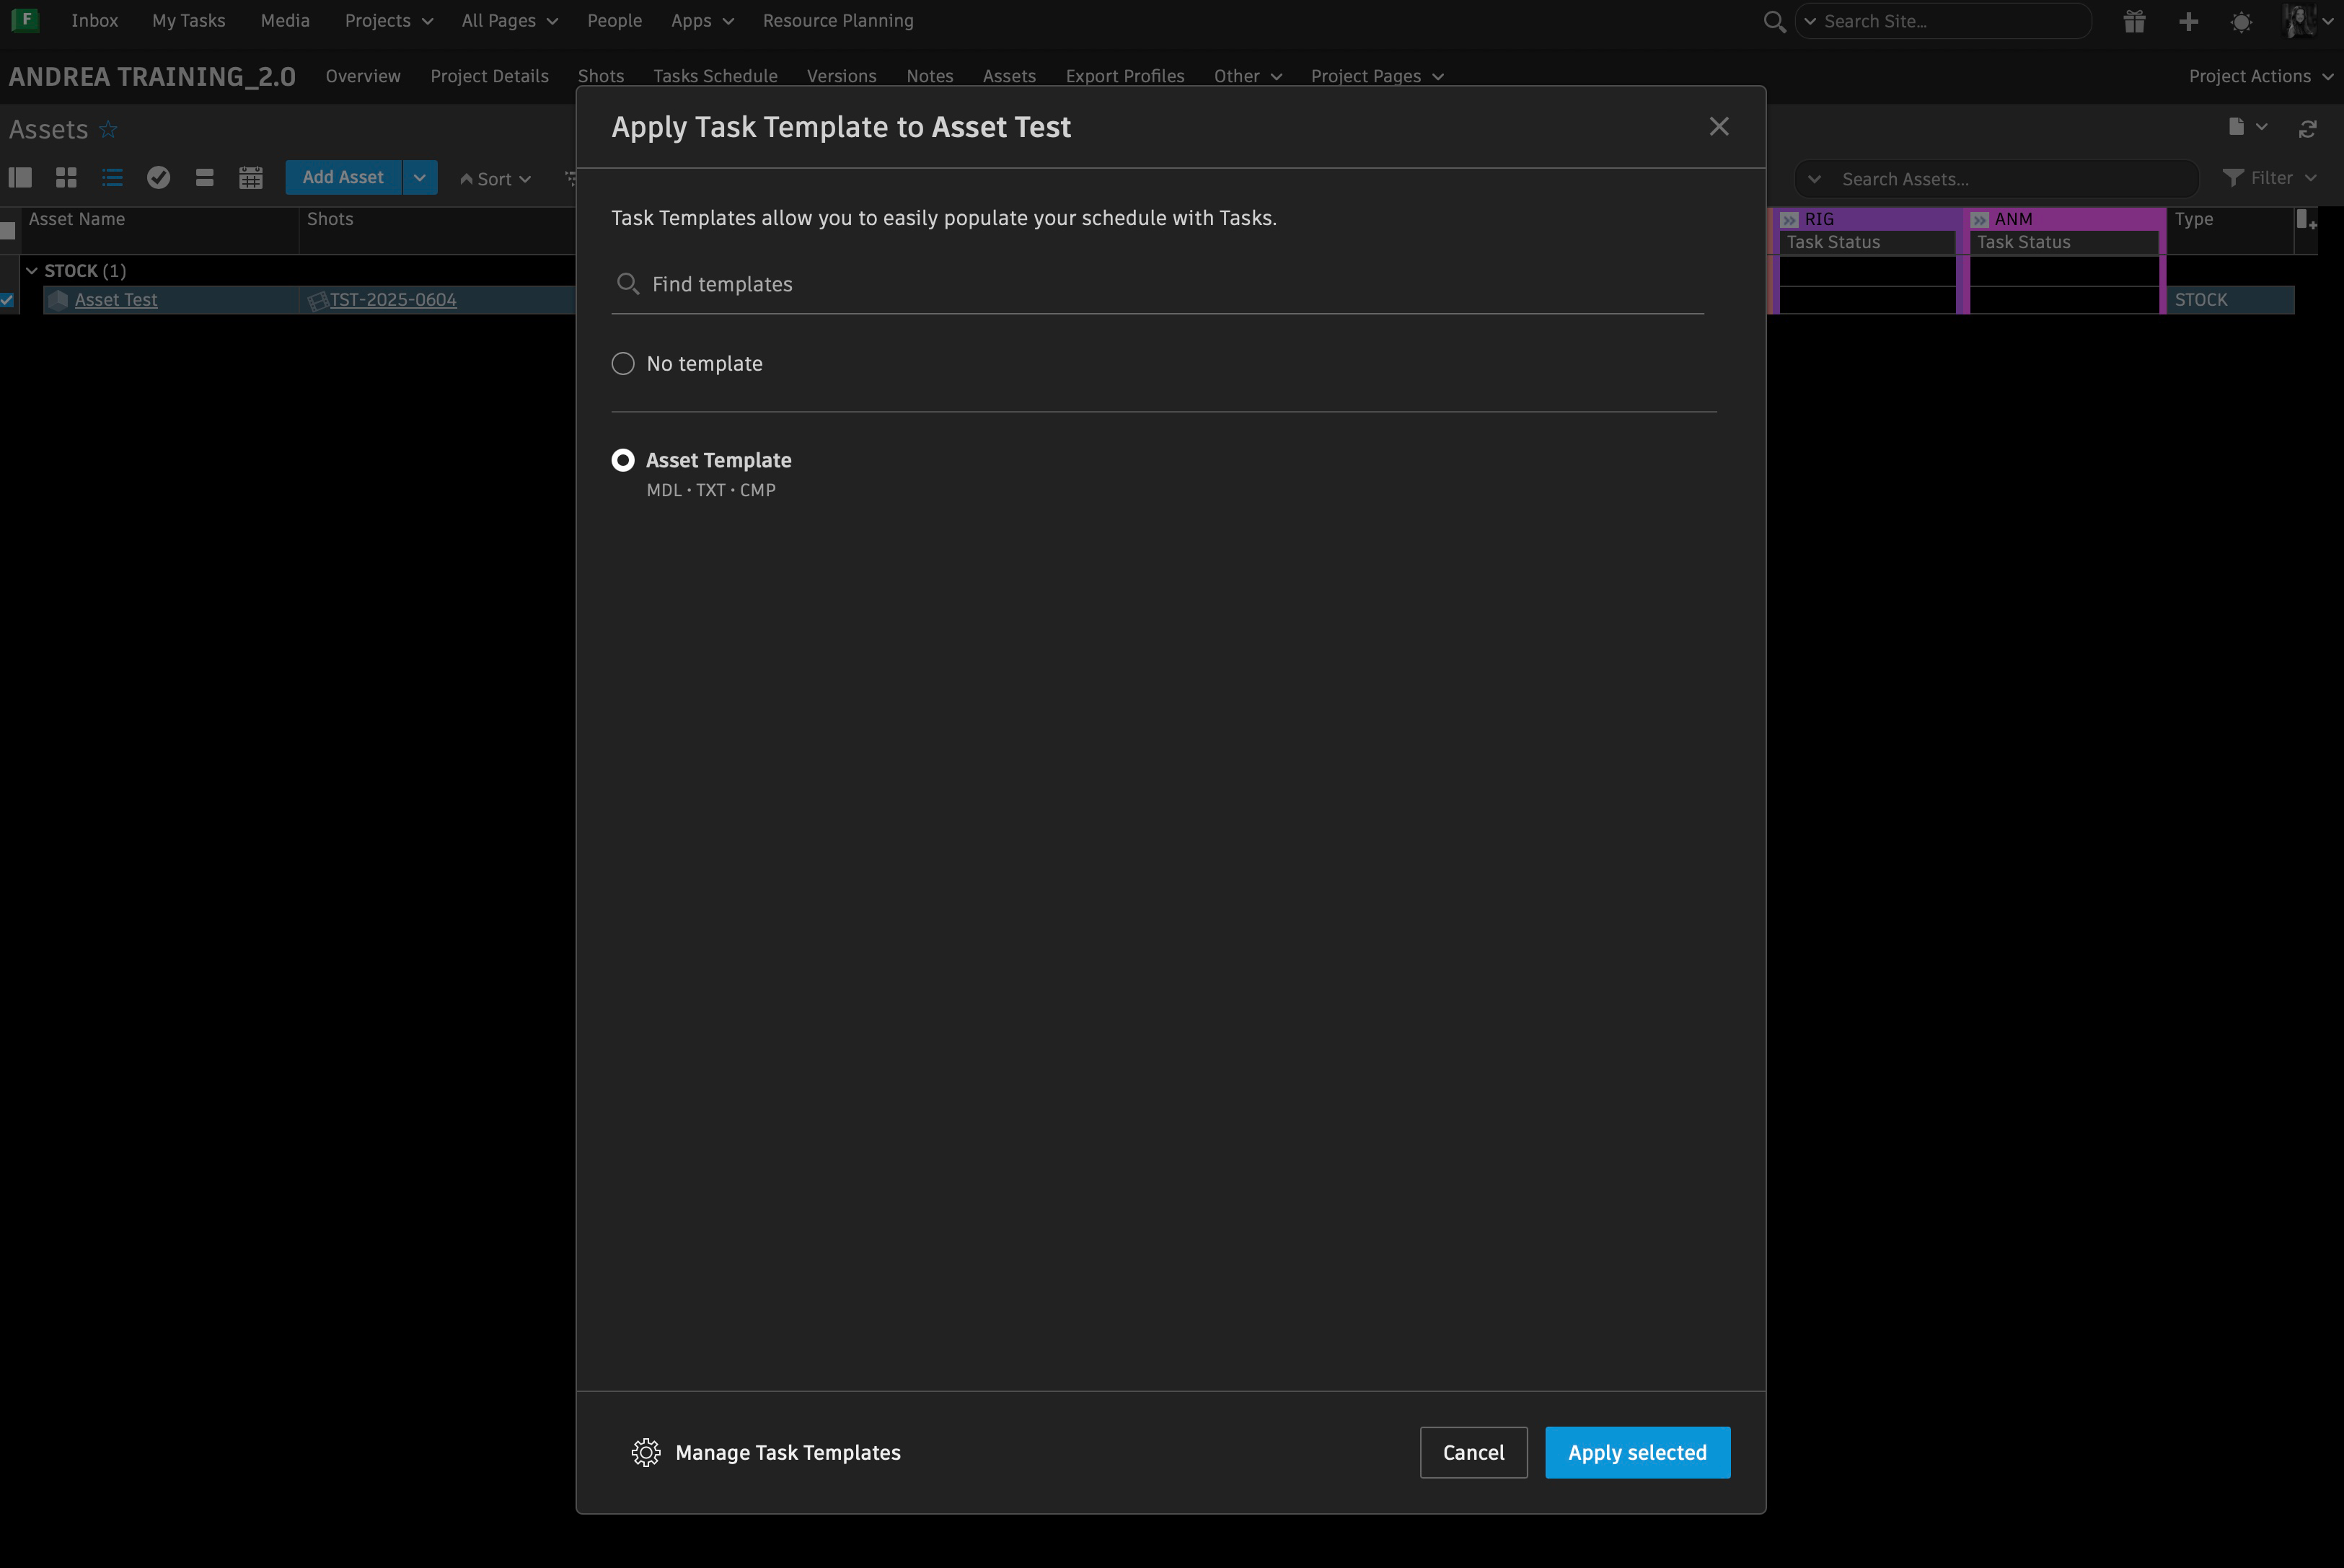Viewport: 2344px width, 1568px height.
Task: Expand the Project Actions dropdown
Action: 2260,76
